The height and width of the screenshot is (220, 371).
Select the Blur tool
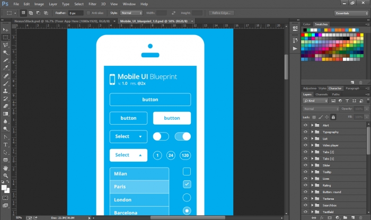click(5, 121)
